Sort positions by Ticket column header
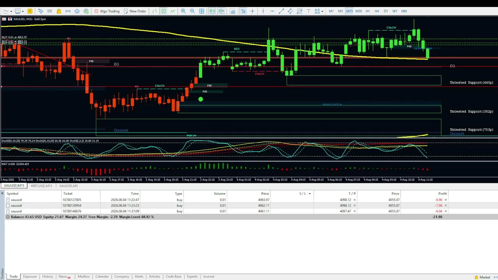The height and width of the screenshot is (280, 498). click(68, 194)
